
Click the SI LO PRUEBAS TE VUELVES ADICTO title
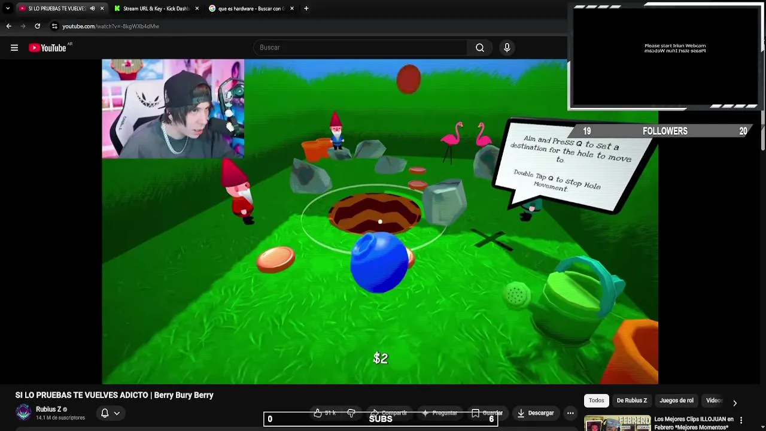114,395
